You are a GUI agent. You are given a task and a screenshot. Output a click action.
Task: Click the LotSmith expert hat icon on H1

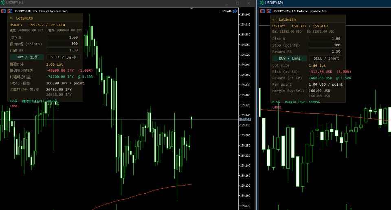[x=235, y=11]
